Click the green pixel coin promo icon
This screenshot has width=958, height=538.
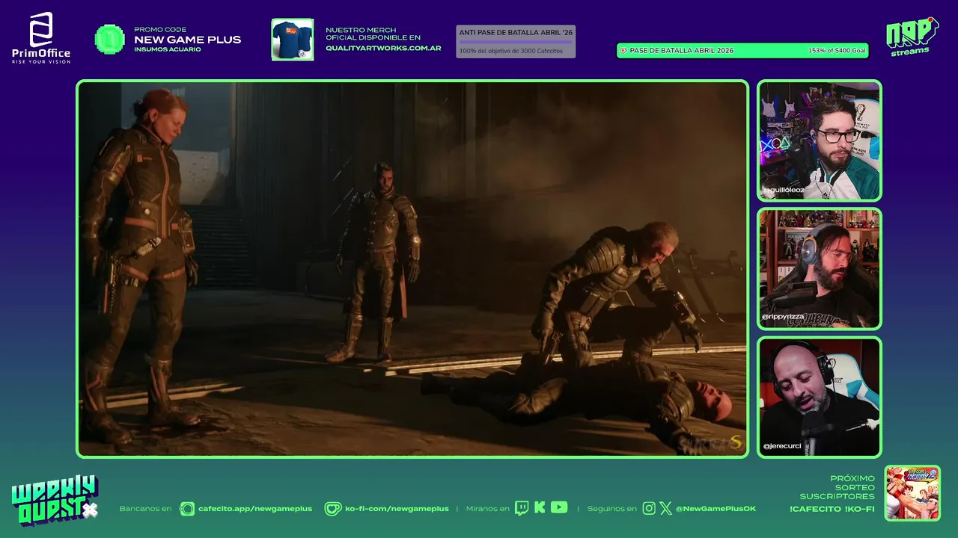tap(109, 40)
